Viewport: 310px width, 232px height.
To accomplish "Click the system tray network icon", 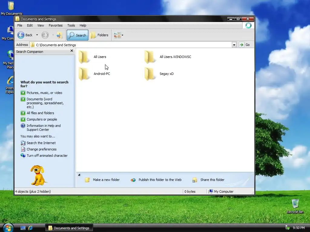I will (287, 228).
